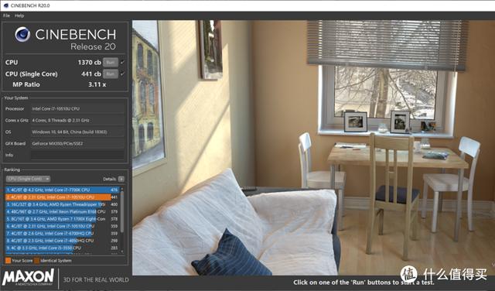Toggle the CPU (Single Core) test checkmark
The width and height of the screenshot is (495, 291).
coord(122,74)
